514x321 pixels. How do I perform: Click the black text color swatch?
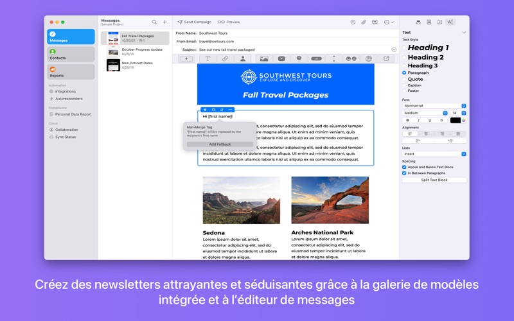pos(455,120)
